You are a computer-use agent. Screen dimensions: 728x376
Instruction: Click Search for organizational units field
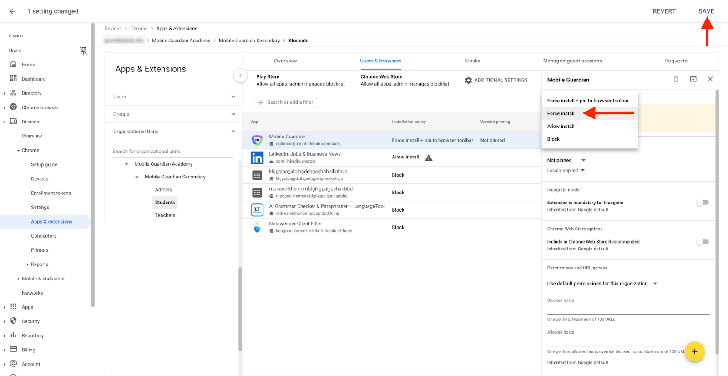point(173,152)
